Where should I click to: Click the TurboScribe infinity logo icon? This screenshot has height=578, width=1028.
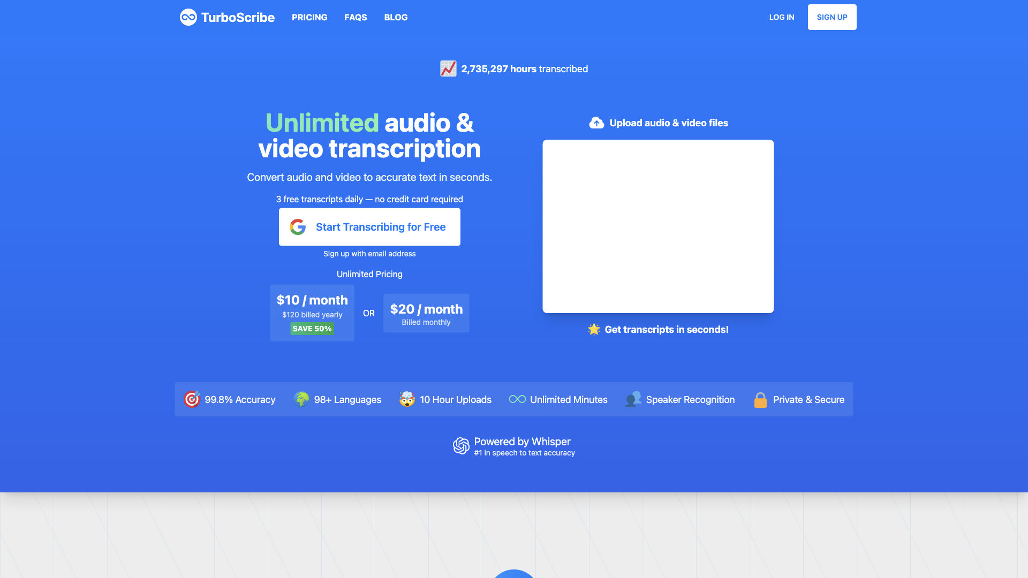[x=187, y=17]
